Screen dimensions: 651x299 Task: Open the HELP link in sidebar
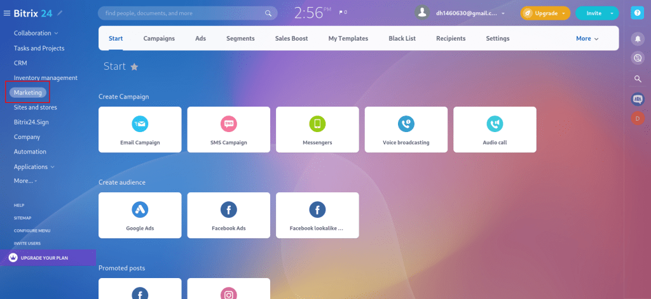[x=19, y=205]
